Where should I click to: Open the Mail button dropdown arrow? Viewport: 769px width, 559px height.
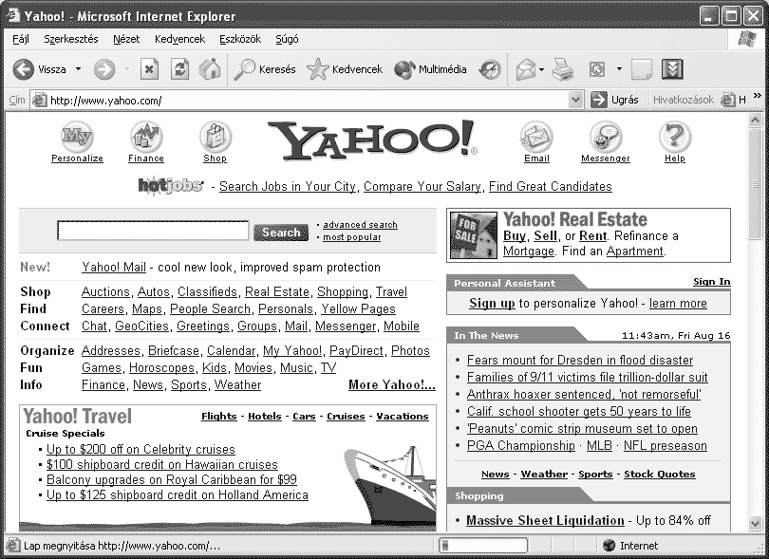click(x=541, y=69)
